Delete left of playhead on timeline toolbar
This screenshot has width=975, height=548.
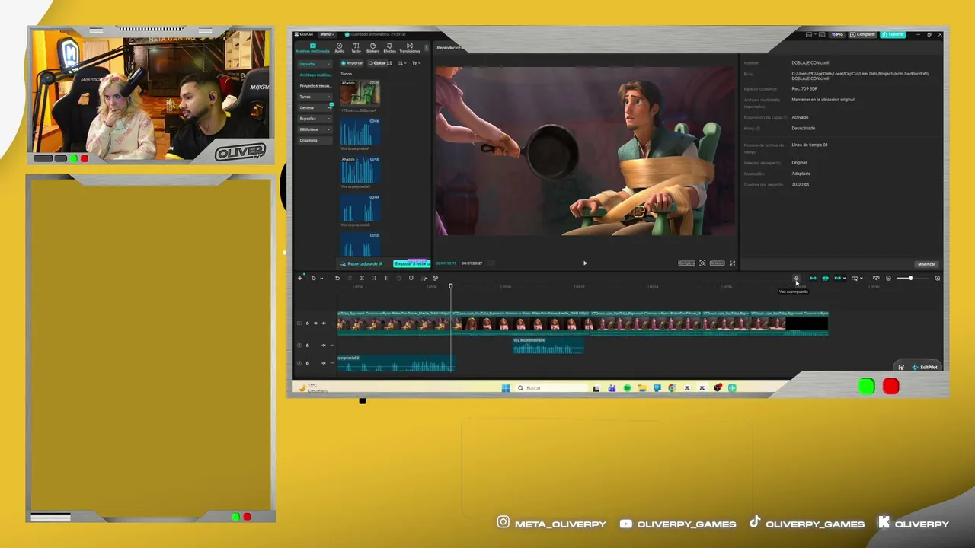point(374,278)
